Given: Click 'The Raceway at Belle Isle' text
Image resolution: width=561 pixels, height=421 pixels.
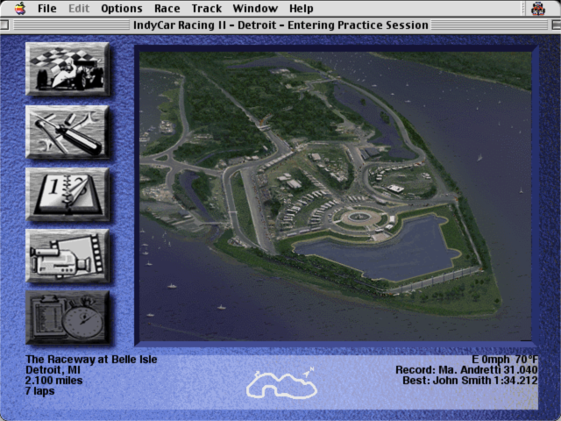Looking at the screenshot, I should click(91, 359).
